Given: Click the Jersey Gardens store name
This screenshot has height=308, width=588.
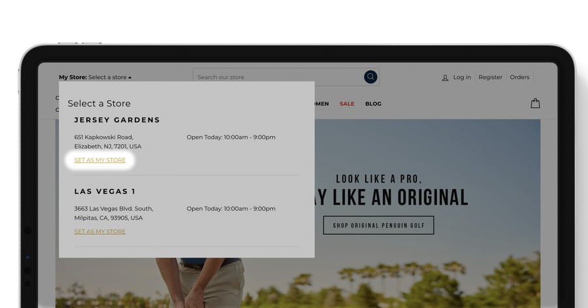Looking at the screenshot, I should (117, 120).
